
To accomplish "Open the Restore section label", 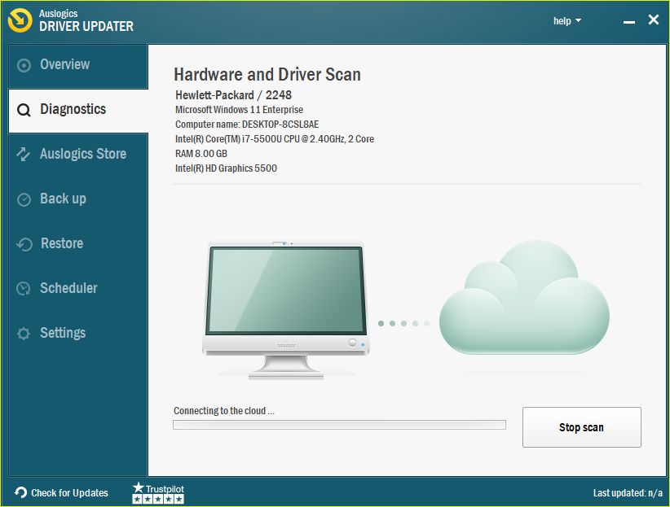I will pos(62,243).
